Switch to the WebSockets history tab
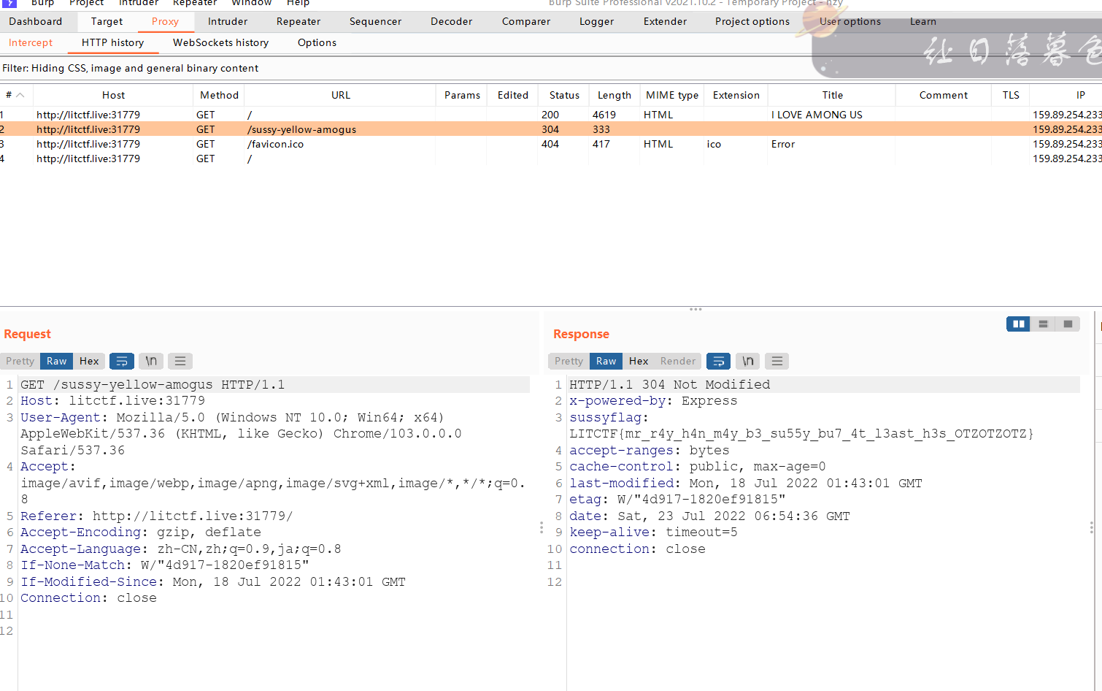 click(x=220, y=42)
